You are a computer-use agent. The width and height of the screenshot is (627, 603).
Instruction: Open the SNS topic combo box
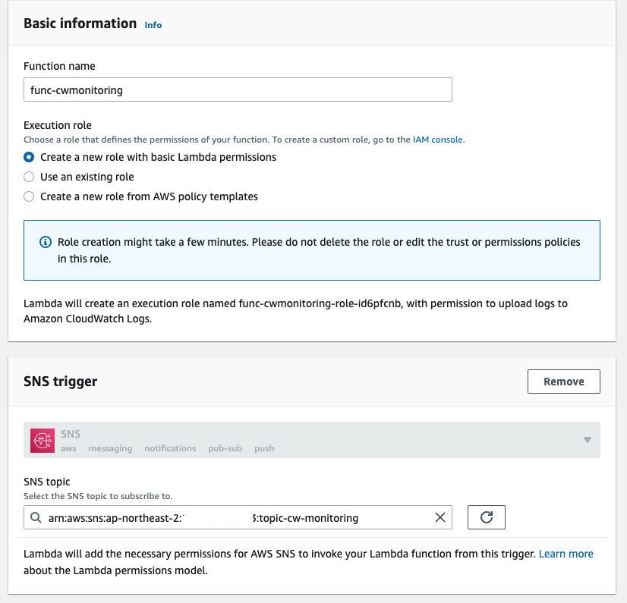pos(228,518)
